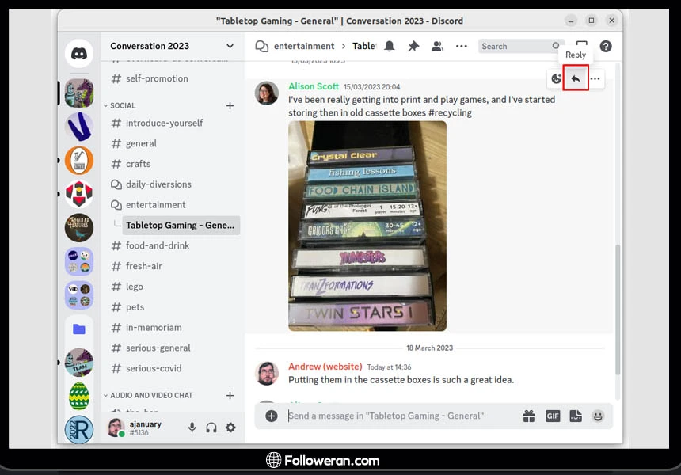Open the message More options ellipsis
Image resolution: width=681 pixels, height=475 pixels.
595,78
